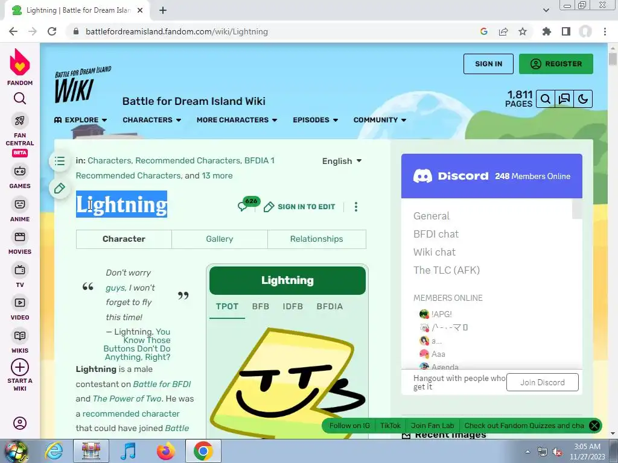Image resolution: width=618 pixels, height=463 pixels.
Task: Click the Sign In button
Action: click(x=488, y=64)
